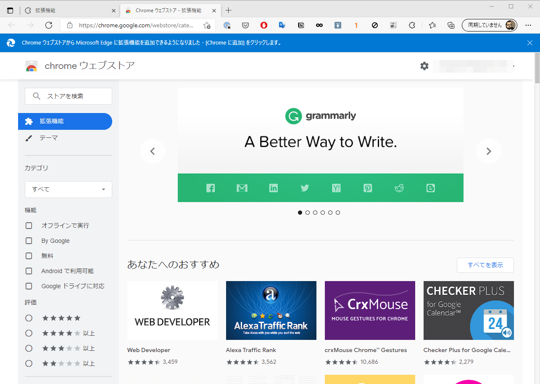Select the five-star rating radio button
Screen dimensions: 540x384
pos(29,318)
